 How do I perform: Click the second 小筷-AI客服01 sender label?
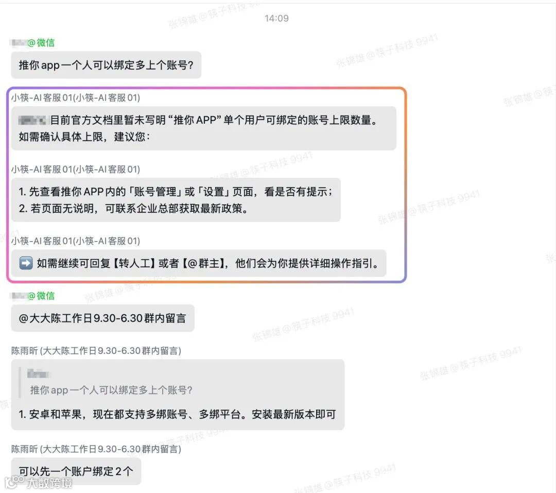[76, 169]
